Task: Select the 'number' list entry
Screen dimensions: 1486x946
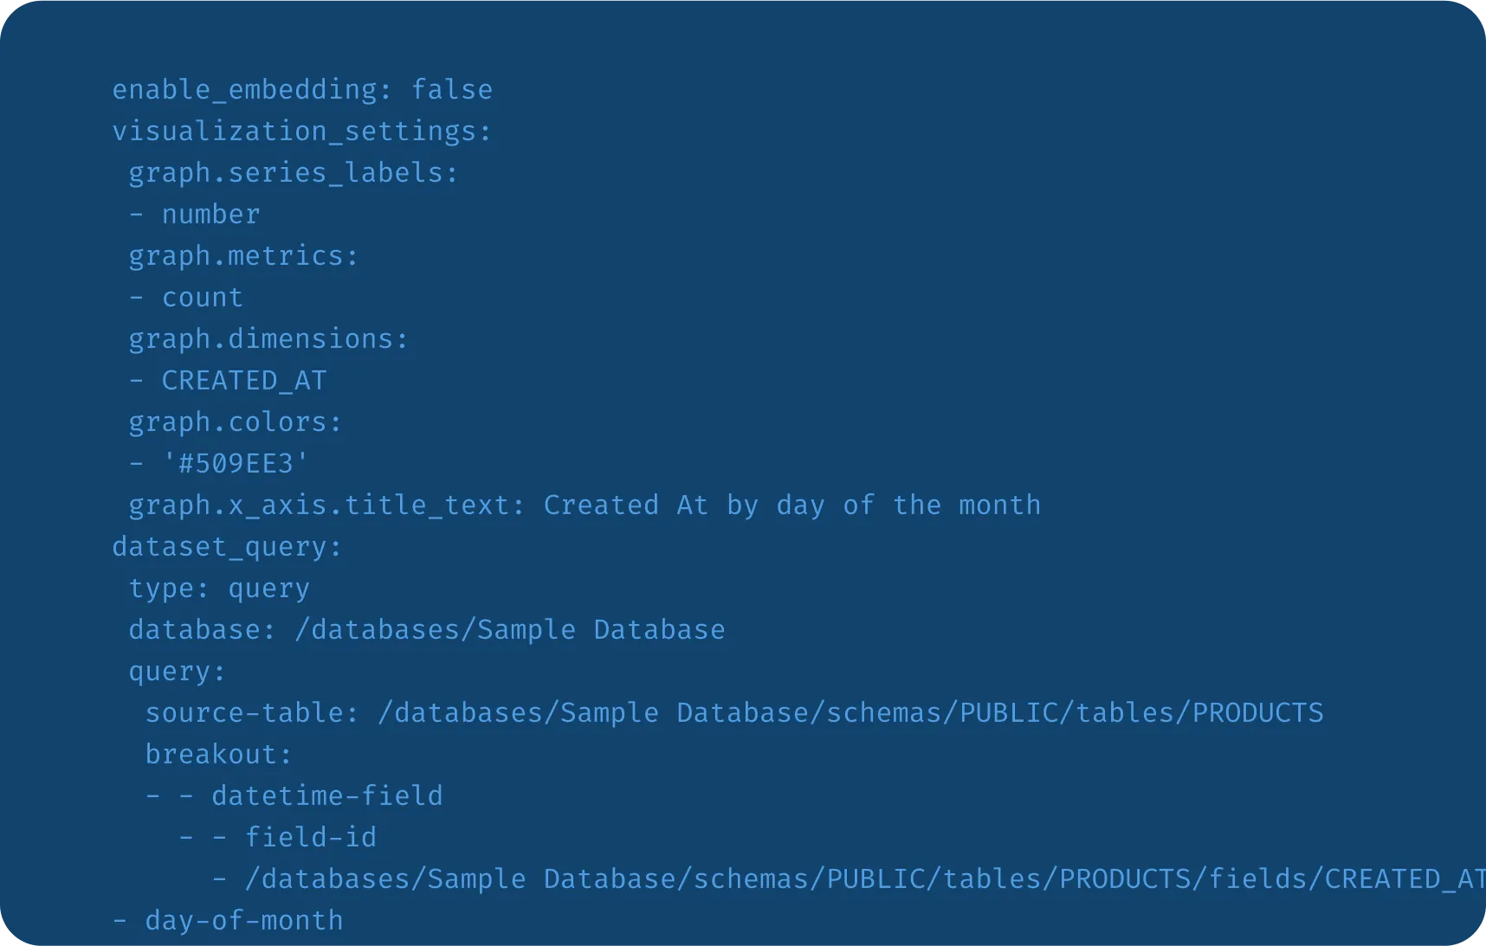Action: pyautogui.click(x=210, y=215)
